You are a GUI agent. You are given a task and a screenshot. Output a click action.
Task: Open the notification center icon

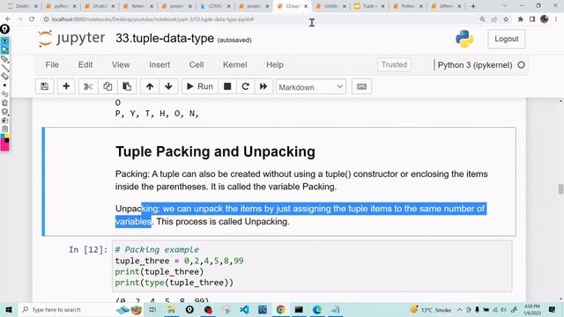553,309
